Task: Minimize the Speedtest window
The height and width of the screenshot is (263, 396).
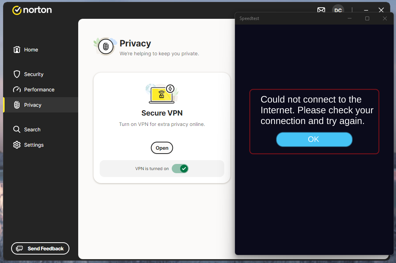Action: 349,18
